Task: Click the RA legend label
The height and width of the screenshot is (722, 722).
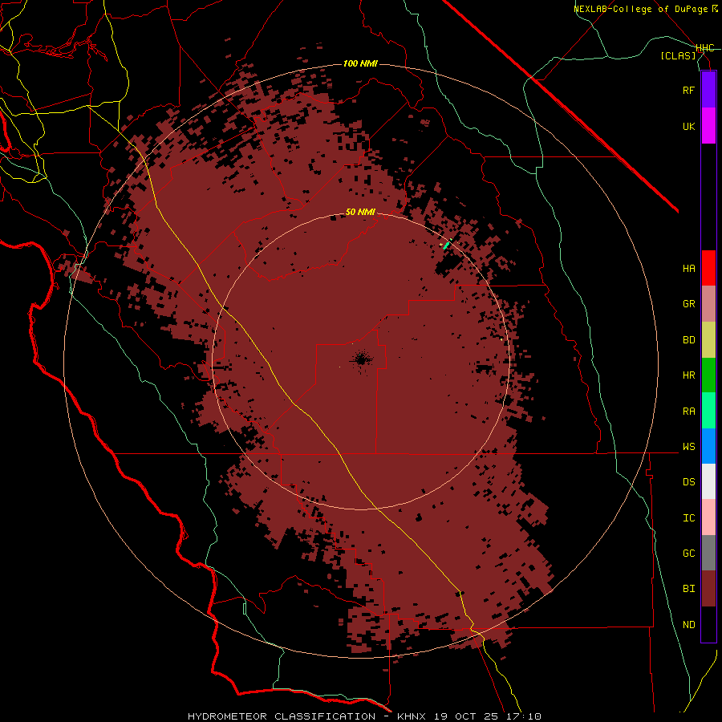Action: pos(688,412)
